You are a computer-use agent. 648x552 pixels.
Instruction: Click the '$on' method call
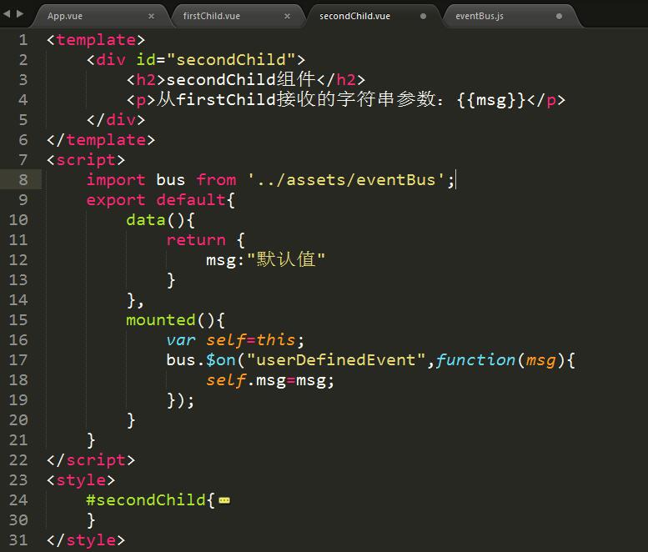coord(221,360)
